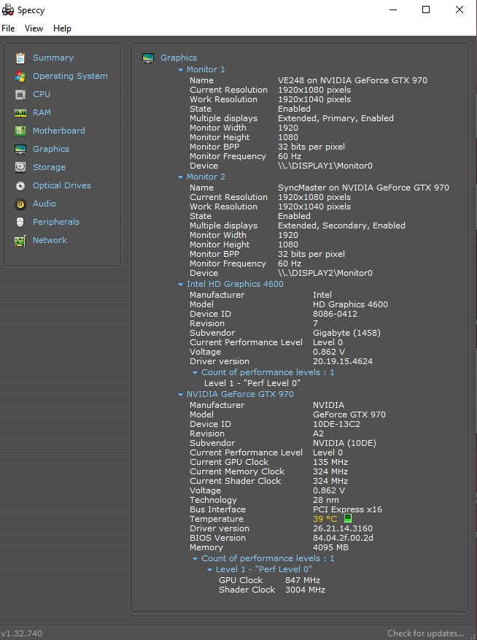Click the RAM module icon
The width and height of the screenshot is (477, 640).
[20, 112]
